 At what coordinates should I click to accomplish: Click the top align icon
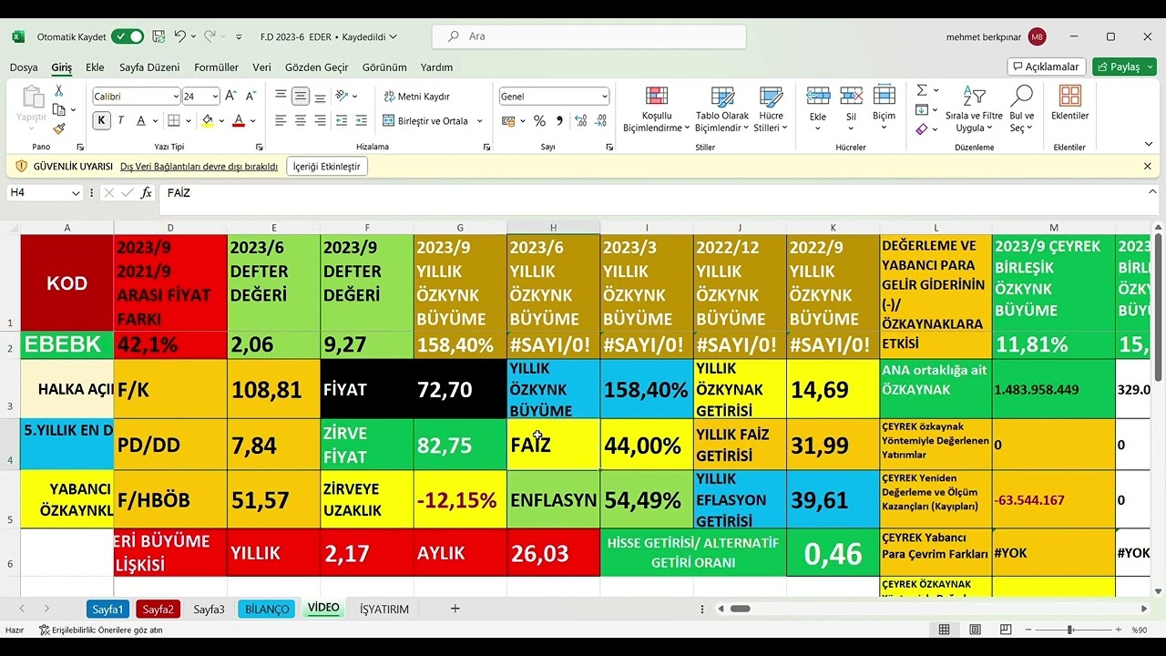pyautogui.click(x=281, y=96)
